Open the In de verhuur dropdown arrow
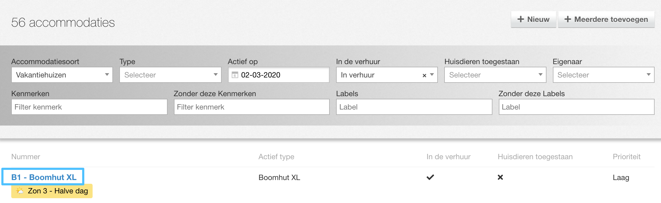 432,75
